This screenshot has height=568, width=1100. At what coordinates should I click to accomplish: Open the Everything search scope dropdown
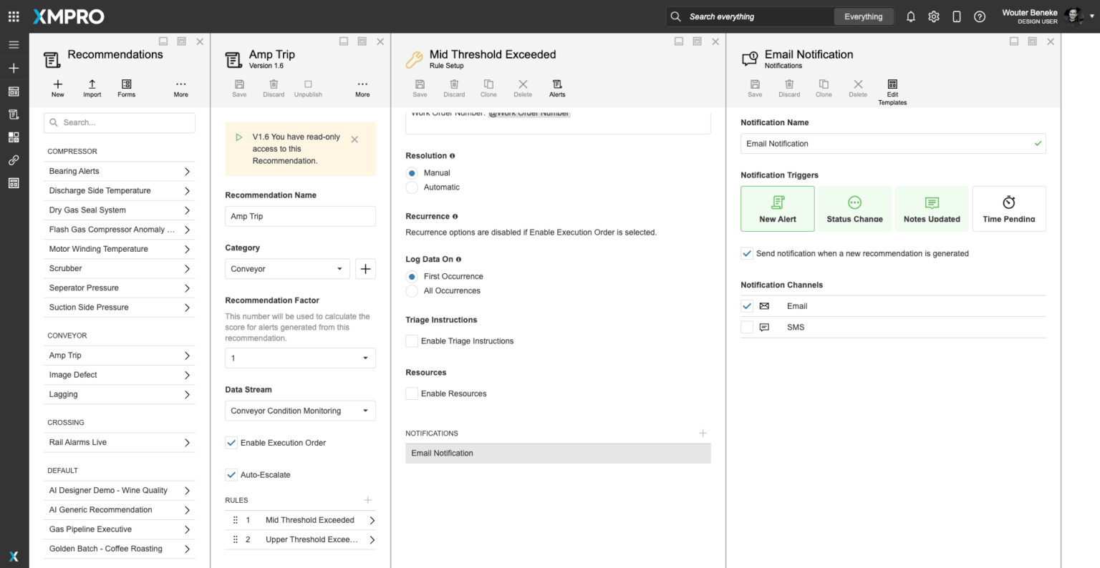863,16
